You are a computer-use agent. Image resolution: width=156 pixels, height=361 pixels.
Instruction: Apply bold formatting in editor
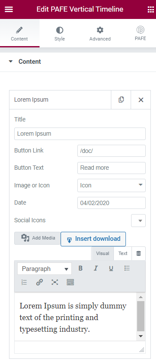[x=80, y=268]
